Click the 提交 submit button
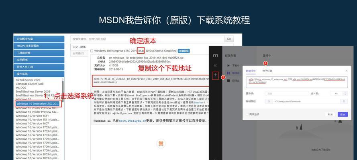This screenshot has height=160, width=357. tap(343, 114)
